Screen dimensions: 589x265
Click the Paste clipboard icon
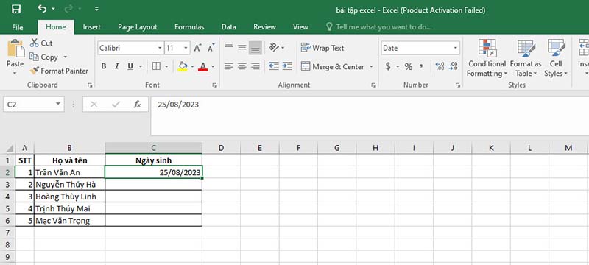tap(15, 49)
